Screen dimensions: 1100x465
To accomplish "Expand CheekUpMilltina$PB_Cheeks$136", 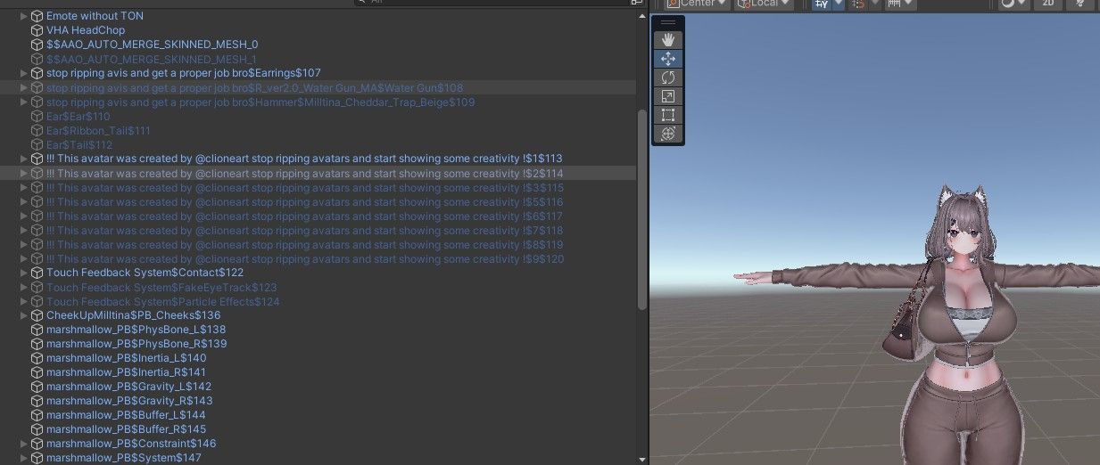I will pyautogui.click(x=24, y=315).
